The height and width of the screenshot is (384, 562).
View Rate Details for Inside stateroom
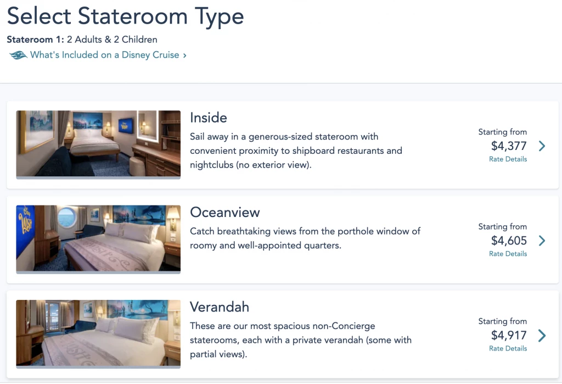pos(508,159)
